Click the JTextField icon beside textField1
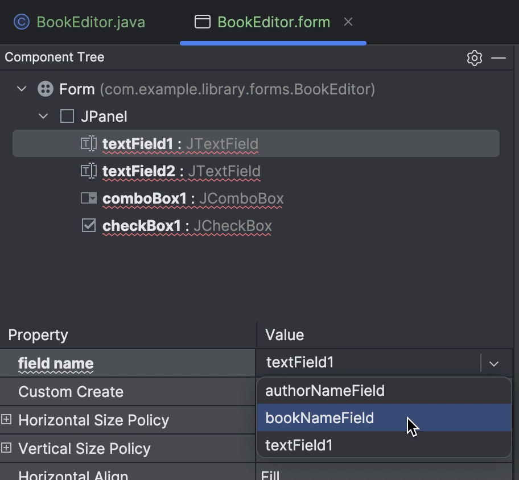 89,143
